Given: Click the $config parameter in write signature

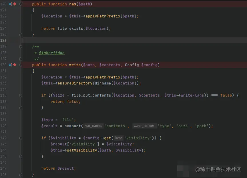Looking at the screenshot, I should tap(149, 65).
